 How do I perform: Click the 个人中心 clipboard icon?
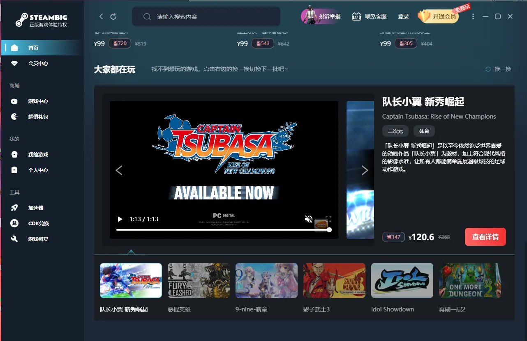point(14,170)
